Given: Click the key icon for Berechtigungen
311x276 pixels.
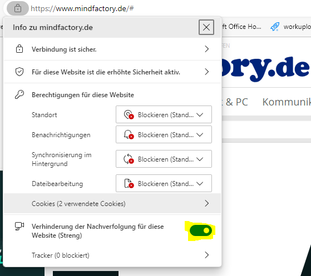Looking at the screenshot, I should [19, 94].
